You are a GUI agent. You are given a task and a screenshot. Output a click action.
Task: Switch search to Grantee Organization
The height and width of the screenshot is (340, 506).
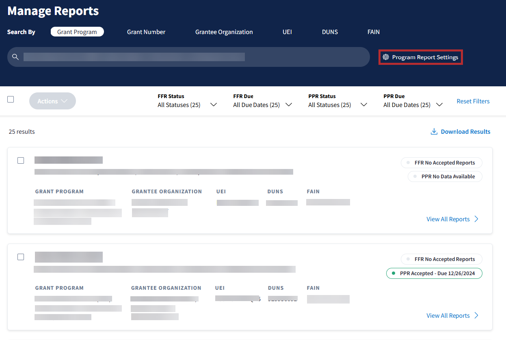tap(224, 32)
